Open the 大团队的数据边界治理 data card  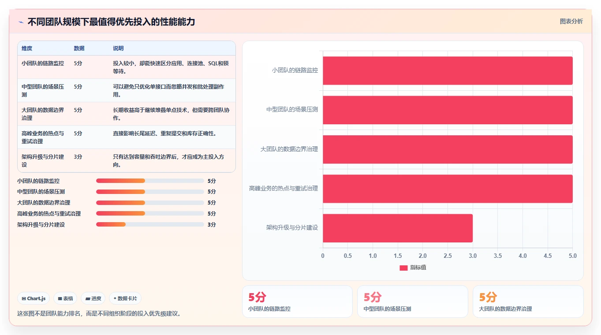click(528, 301)
